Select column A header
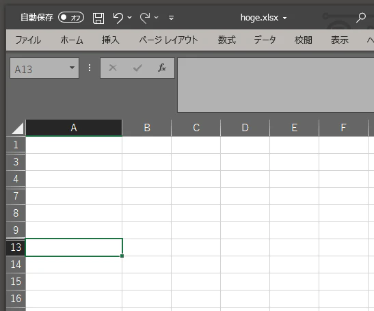This screenshot has width=374, height=311. pyautogui.click(x=74, y=128)
